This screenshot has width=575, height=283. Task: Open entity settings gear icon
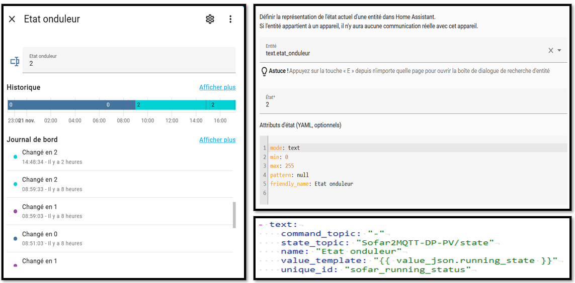click(x=210, y=19)
